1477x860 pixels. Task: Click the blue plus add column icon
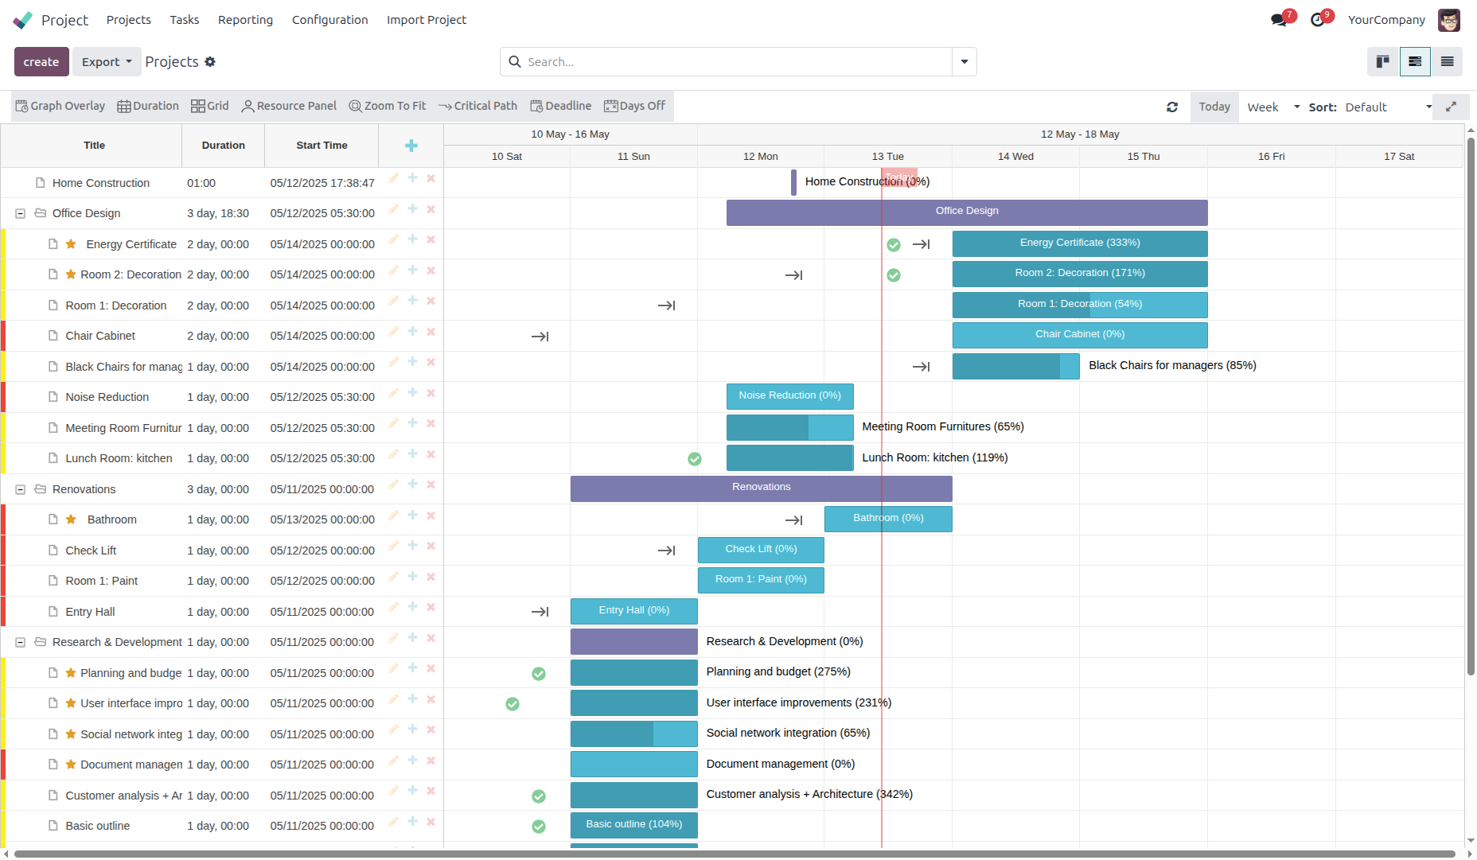pos(411,146)
